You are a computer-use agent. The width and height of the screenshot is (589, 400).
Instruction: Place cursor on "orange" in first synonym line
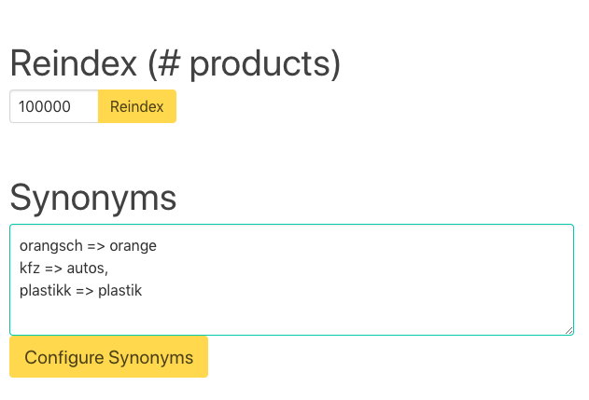133,247
